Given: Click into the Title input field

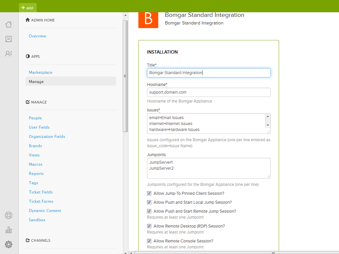Looking at the screenshot, I should [x=209, y=73].
